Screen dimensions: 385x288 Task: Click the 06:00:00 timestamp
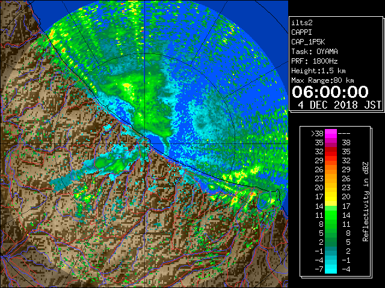[x=330, y=92]
